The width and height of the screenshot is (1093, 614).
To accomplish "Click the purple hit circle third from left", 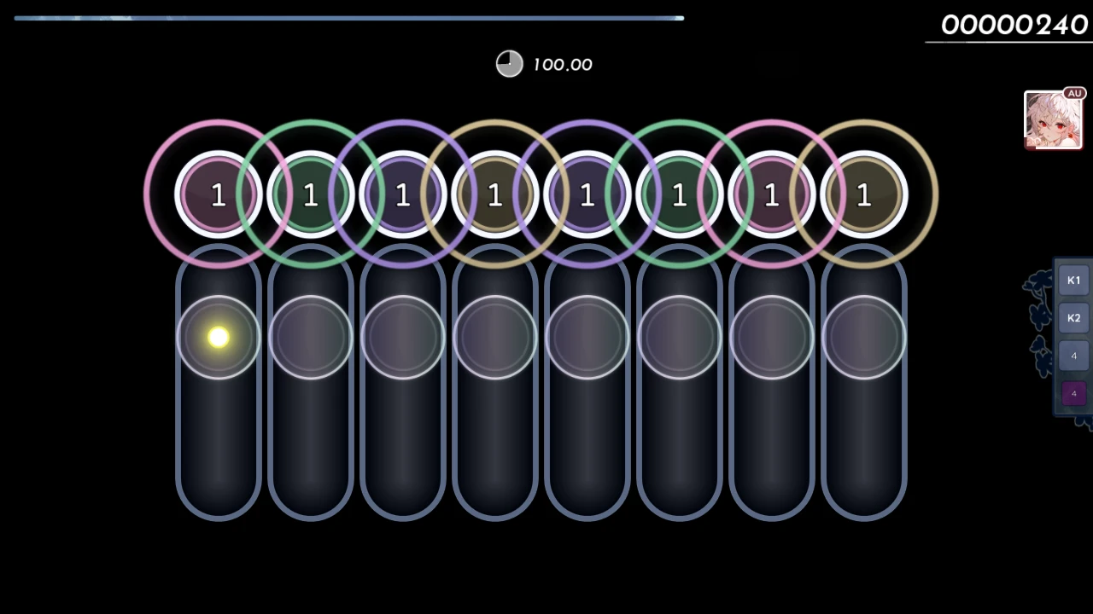I will (402, 195).
